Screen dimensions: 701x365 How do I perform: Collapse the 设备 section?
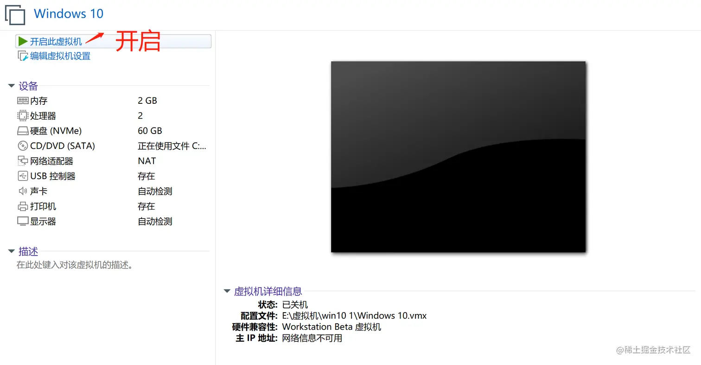(11, 85)
